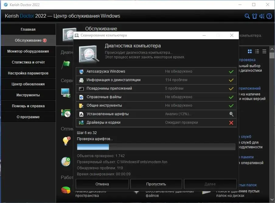275x203 pixels.
Task: Mute sounds via the speaker icon
Action: point(262,16)
